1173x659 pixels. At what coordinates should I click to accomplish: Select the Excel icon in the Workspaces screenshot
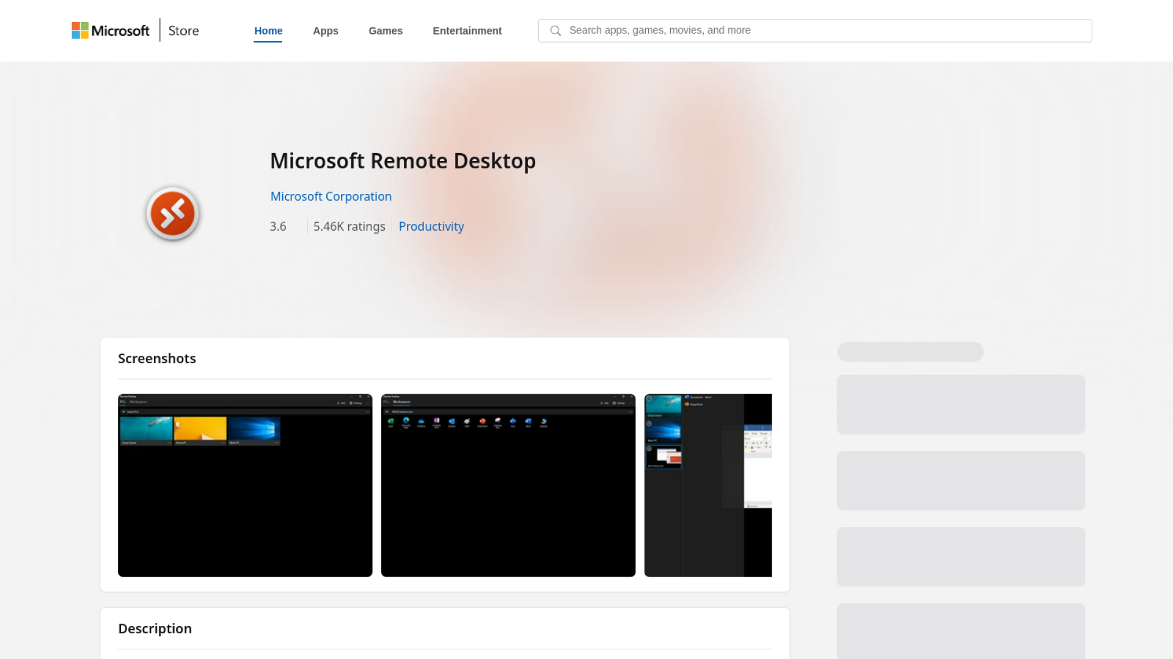[392, 421]
